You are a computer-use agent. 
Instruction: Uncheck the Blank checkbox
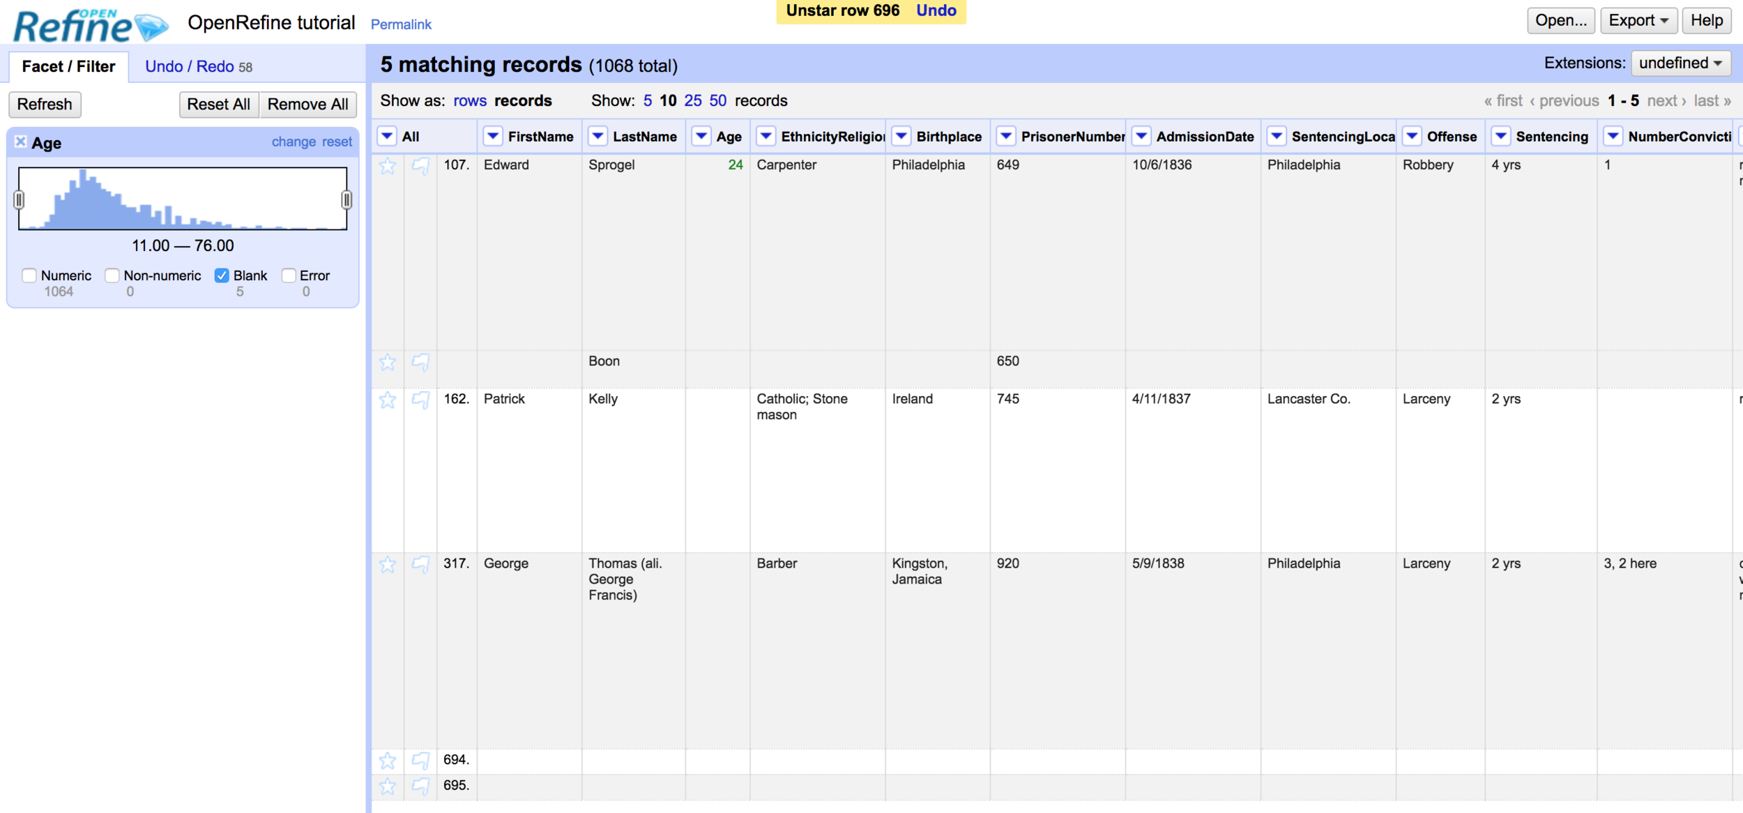222,275
